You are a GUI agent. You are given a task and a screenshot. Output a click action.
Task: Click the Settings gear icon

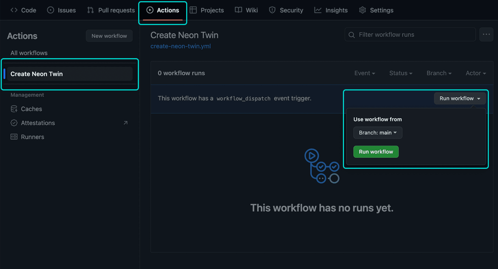coord(362,10)
